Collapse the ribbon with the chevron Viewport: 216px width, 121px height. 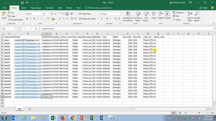coord(214,24)
